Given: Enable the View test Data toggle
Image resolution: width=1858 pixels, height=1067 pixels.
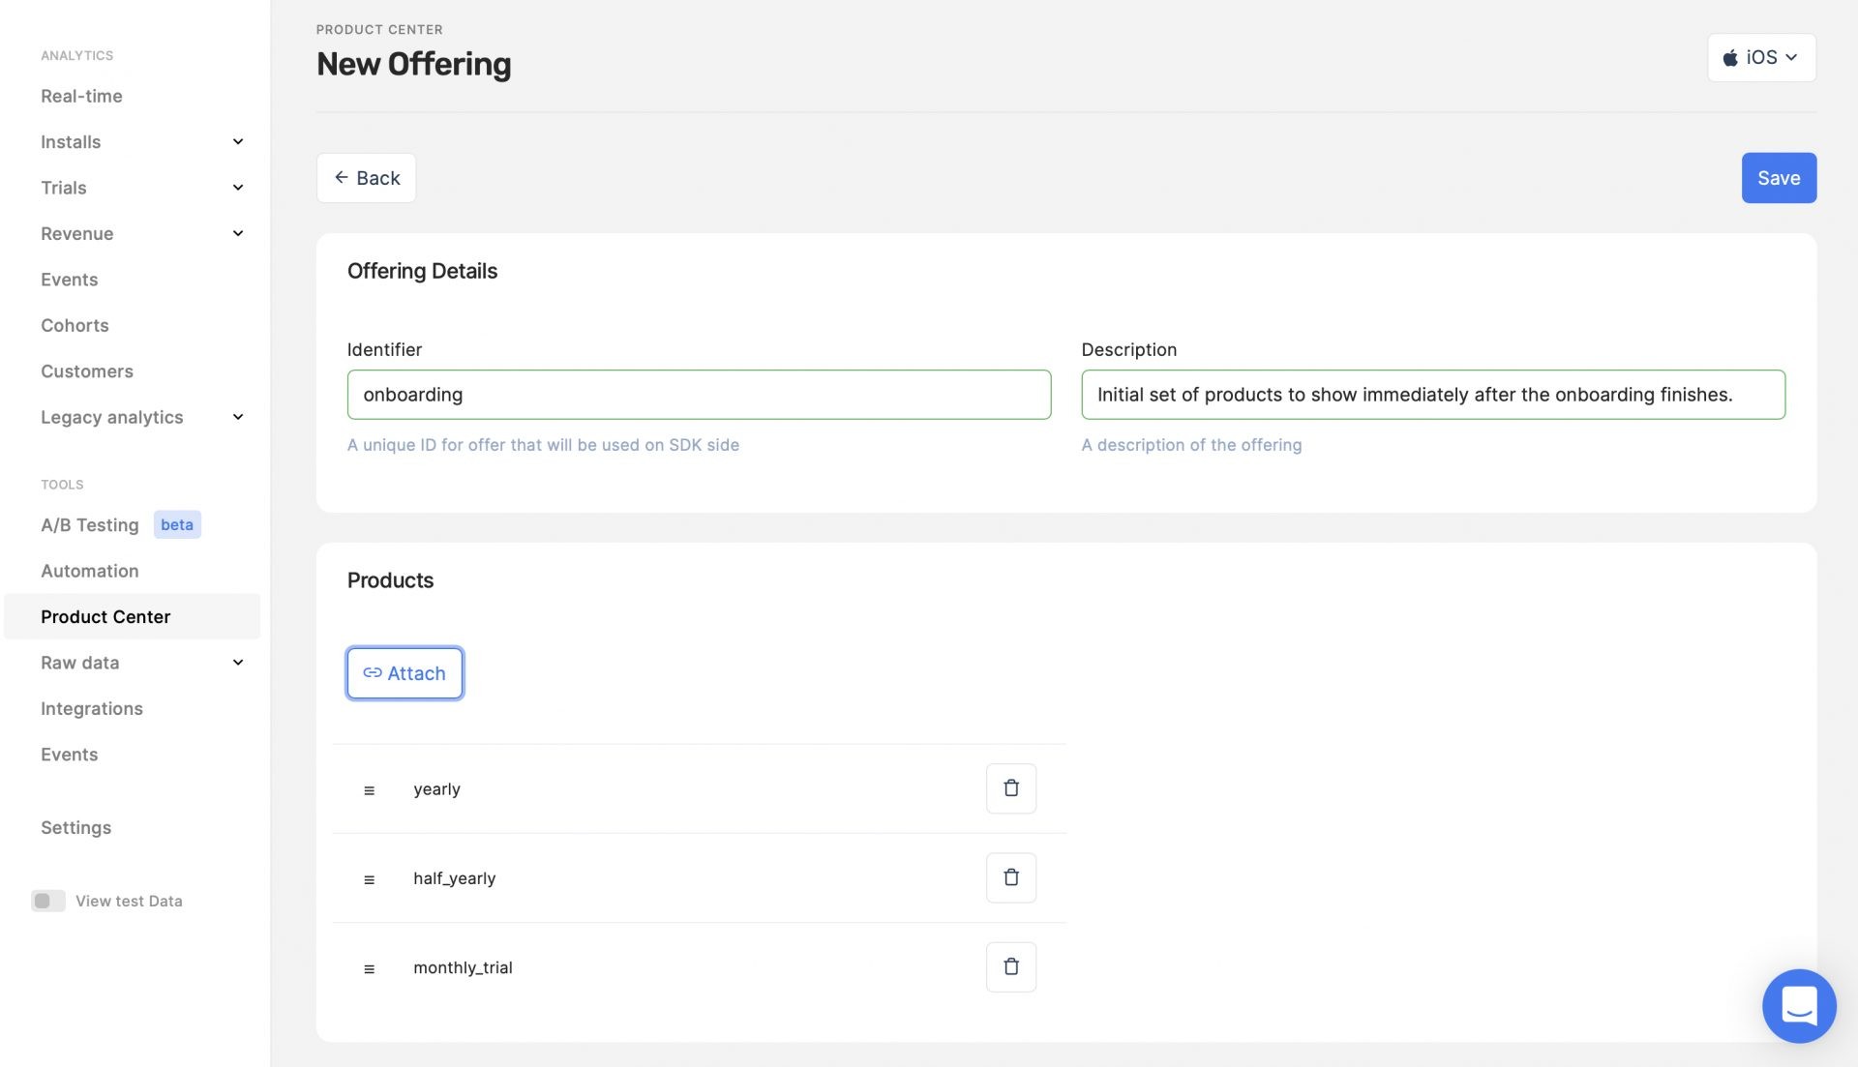Looking at the screenshot, I should click(48, 901).
